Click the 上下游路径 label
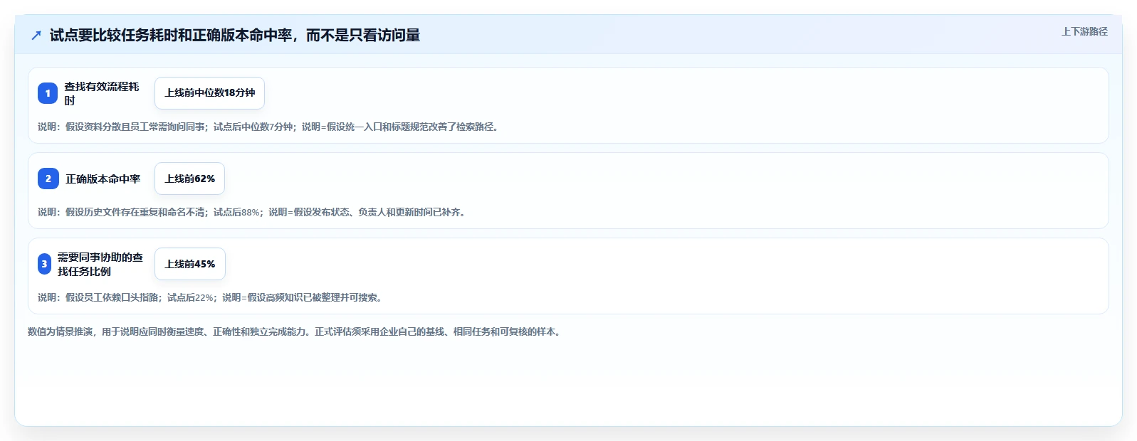Image resolution: width=1137 pixels, height=441 pixels. (x=1084, y=31)
